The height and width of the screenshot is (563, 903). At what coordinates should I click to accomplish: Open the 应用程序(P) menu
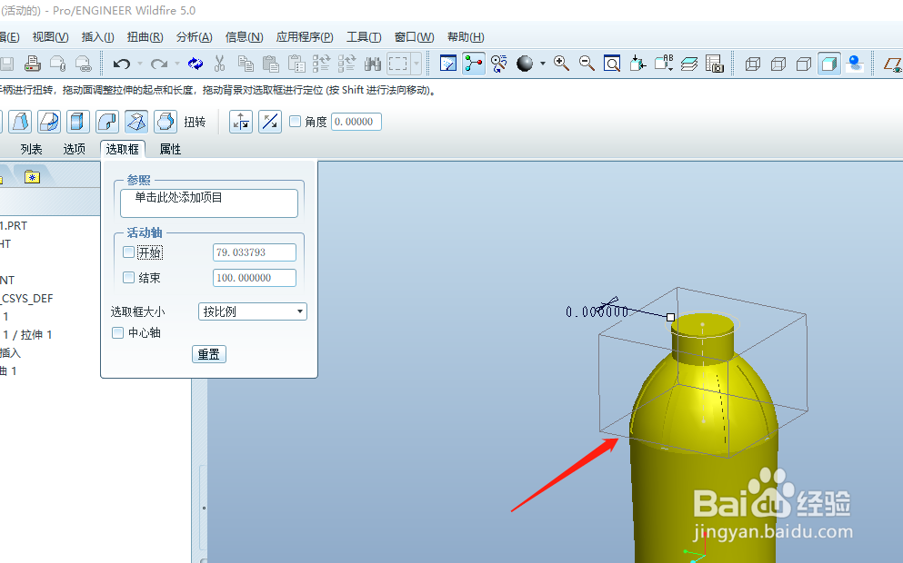click(x=305, y=37)
